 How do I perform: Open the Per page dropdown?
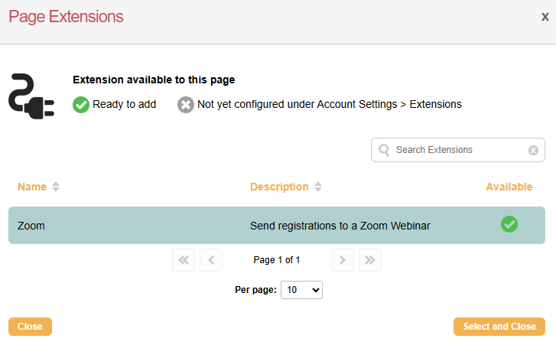(x=301, y=290)
